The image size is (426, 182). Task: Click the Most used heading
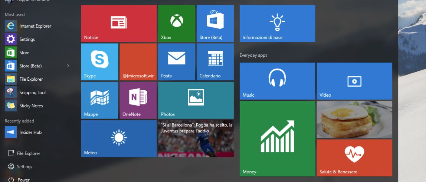point(15,15)
